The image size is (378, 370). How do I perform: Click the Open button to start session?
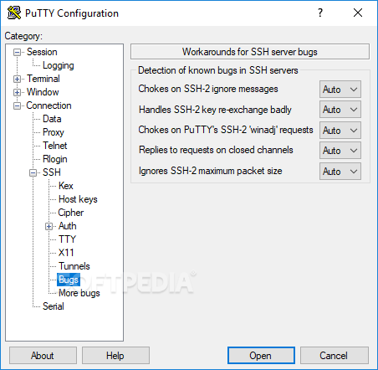(x=261, y=356)
